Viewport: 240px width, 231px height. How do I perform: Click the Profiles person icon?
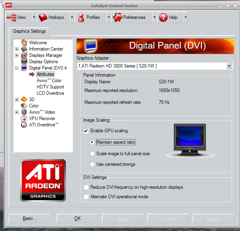pos(81,17)
